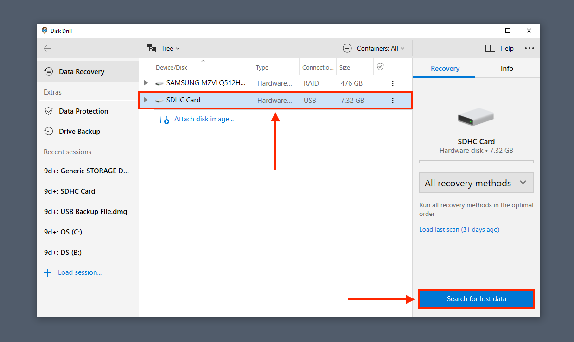
Task: Click the Tree view icon
Action: (x=152, y=48)
